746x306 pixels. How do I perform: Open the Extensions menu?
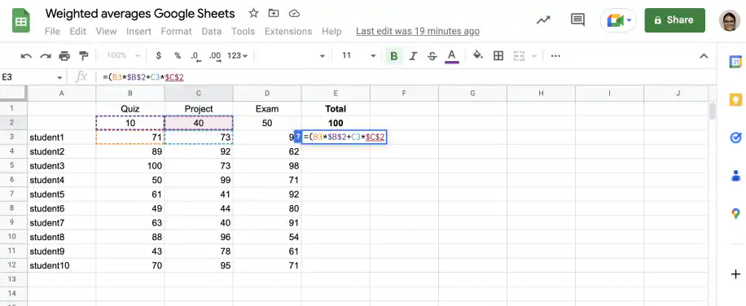point(288,32)
